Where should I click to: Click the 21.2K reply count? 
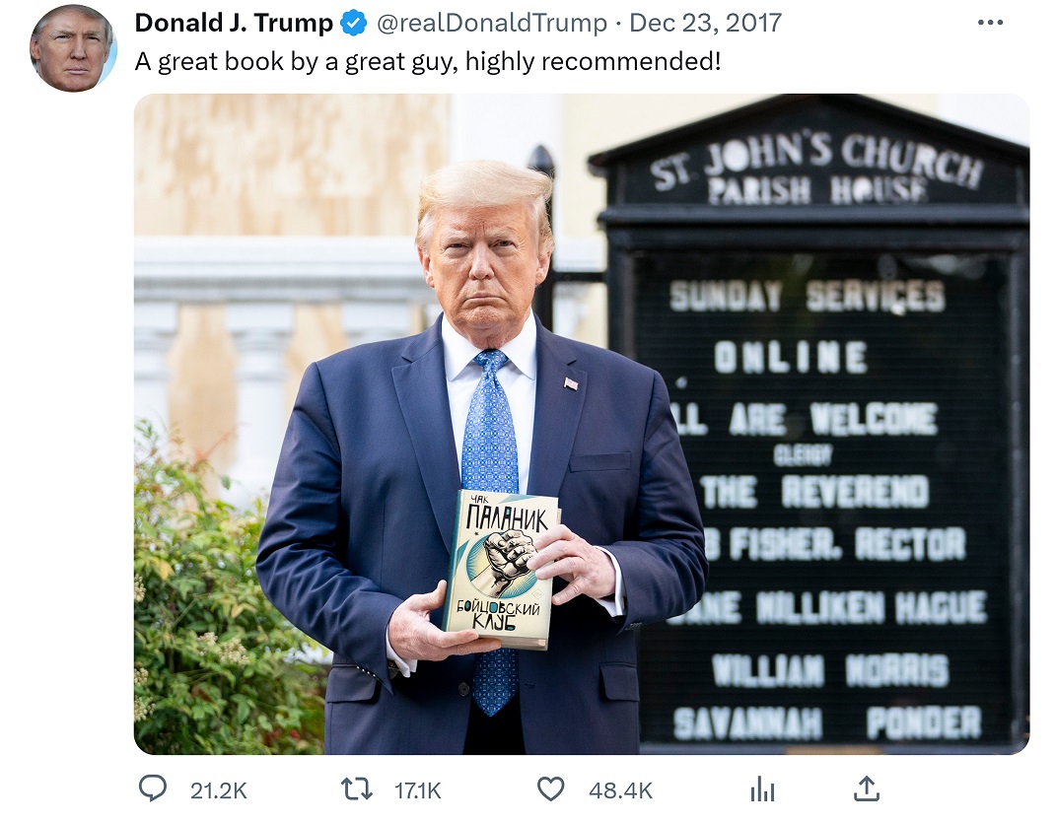point(218,790)
